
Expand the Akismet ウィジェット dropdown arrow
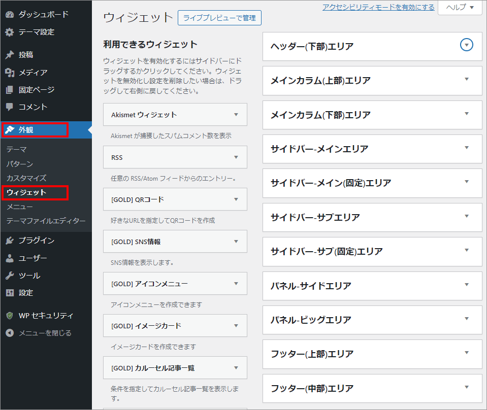coord(236,115)
